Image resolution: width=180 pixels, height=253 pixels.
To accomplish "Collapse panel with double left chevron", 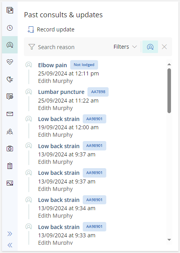I will click(10, 245).
